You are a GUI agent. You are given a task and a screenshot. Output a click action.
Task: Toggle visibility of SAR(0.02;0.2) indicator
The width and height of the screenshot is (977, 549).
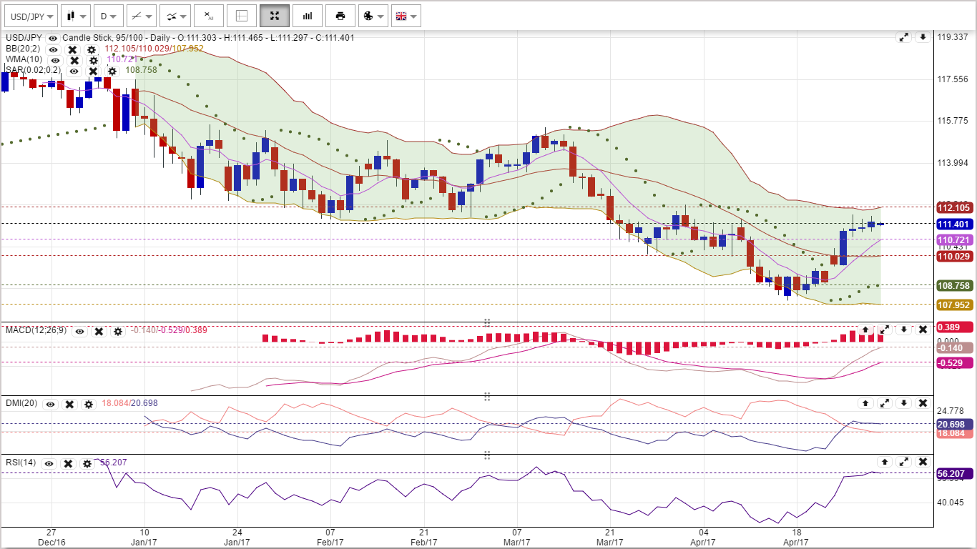(74, 71)
